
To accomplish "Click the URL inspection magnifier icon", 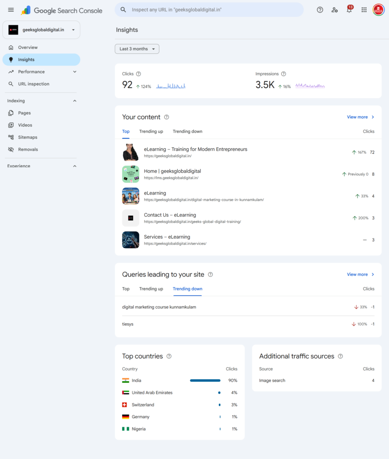I will point(11,84).
